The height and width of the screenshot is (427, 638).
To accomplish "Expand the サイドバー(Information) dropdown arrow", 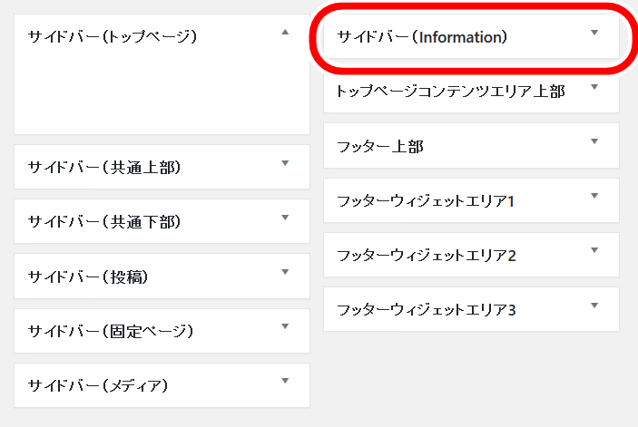I will point(594,33).
